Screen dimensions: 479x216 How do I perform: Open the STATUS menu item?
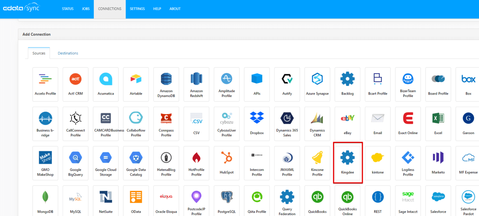(x=68, y=9)
